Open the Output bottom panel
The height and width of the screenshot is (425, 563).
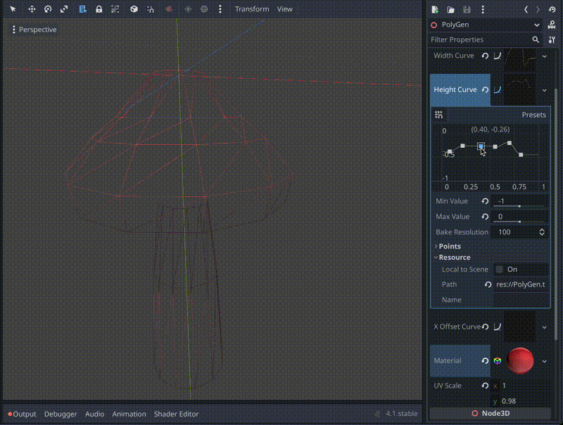pos(22,414)
